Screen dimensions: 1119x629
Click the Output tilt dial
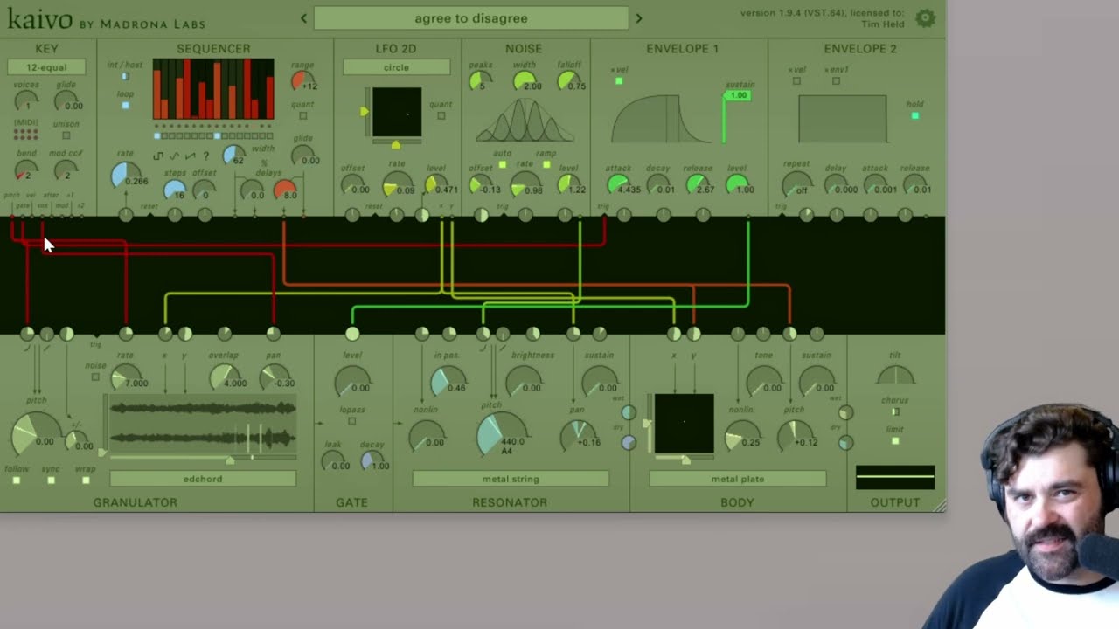(x=895, y=377)
